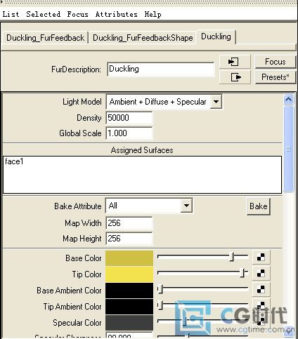Click the go to input connection icon
The image size is (298, 339).
pos(235,62)
